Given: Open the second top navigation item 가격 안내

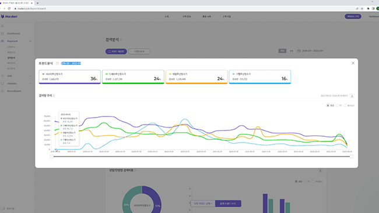Looking at the screenshot, I should [187, 17].
